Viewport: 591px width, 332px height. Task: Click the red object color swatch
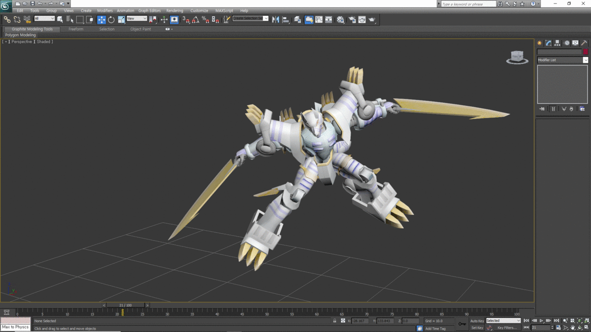tap(585, 52)
